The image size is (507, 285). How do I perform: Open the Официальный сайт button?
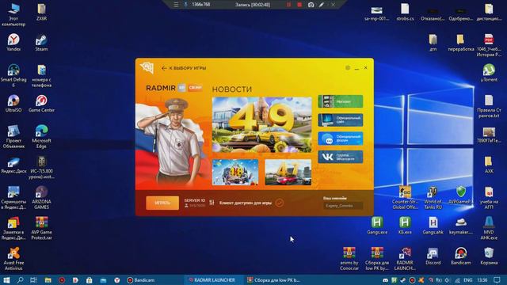340,120
